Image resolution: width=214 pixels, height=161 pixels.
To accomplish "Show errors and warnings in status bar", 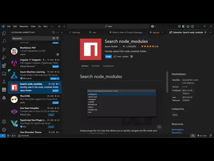I will (x=11, y=136).
